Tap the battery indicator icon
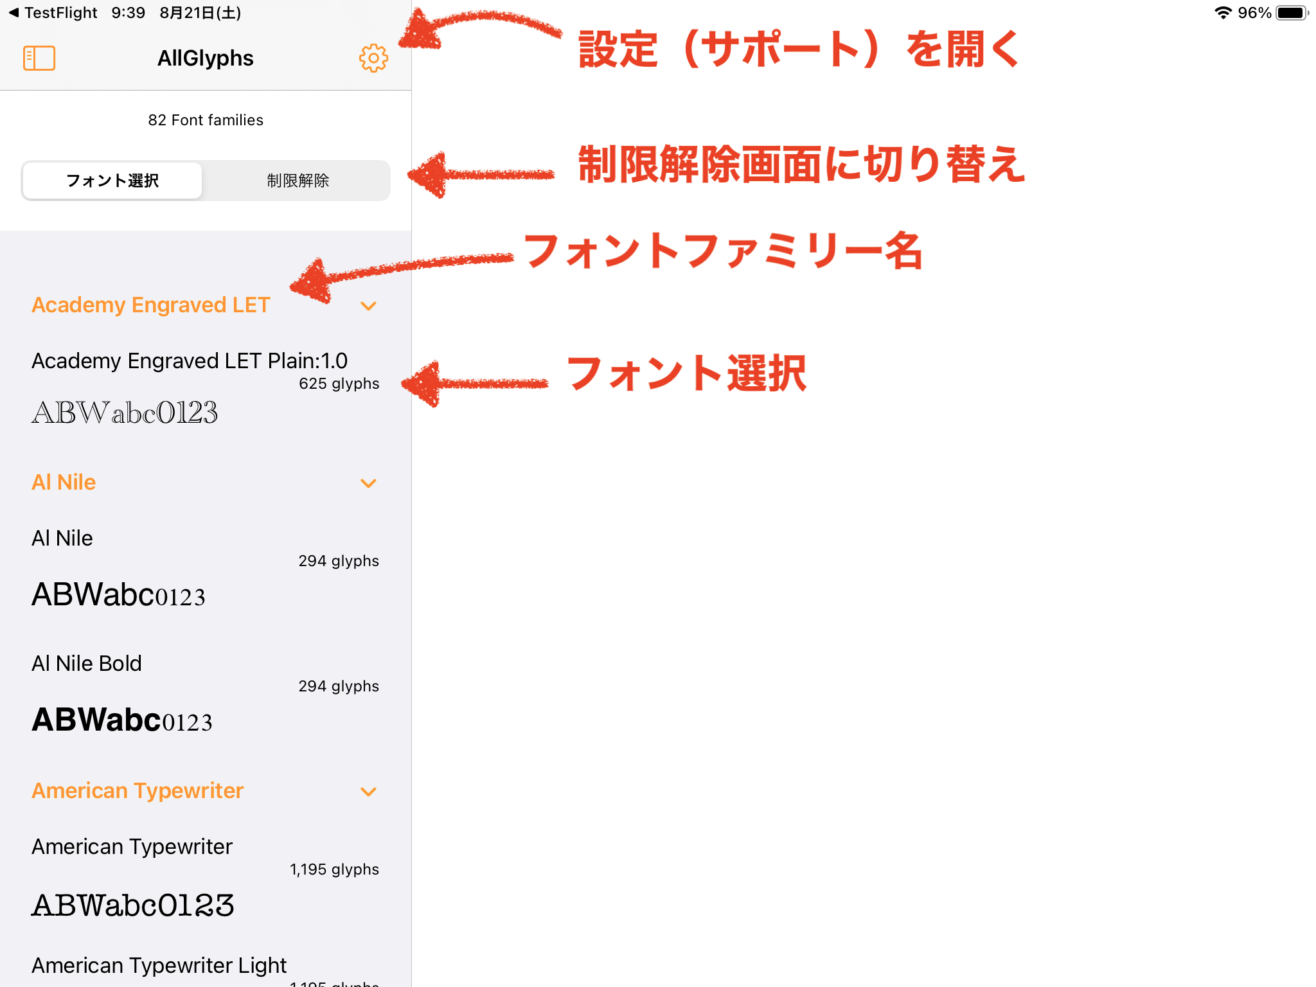 pyautogui.click(x=1290, y=12)
